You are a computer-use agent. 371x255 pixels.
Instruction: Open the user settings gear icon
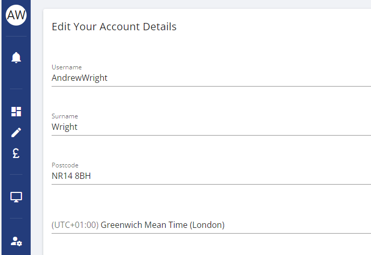pyautogui.click(x=16, y=241)
